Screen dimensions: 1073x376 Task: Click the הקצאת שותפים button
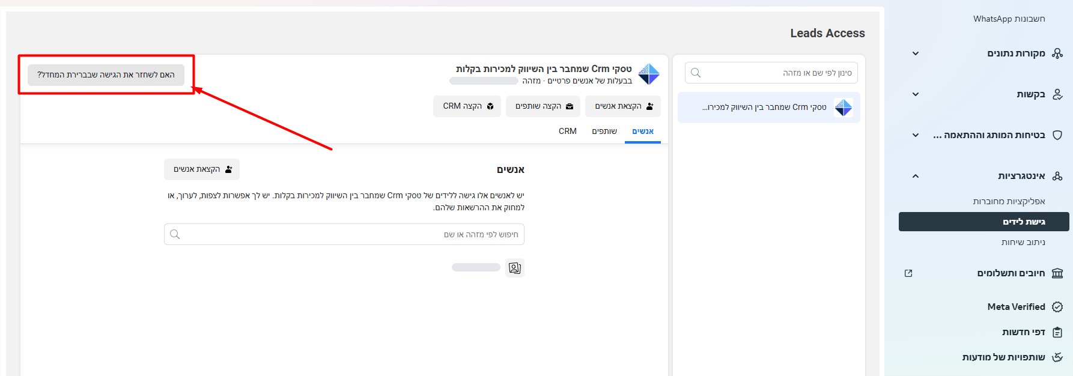click(x=543, y=106)
